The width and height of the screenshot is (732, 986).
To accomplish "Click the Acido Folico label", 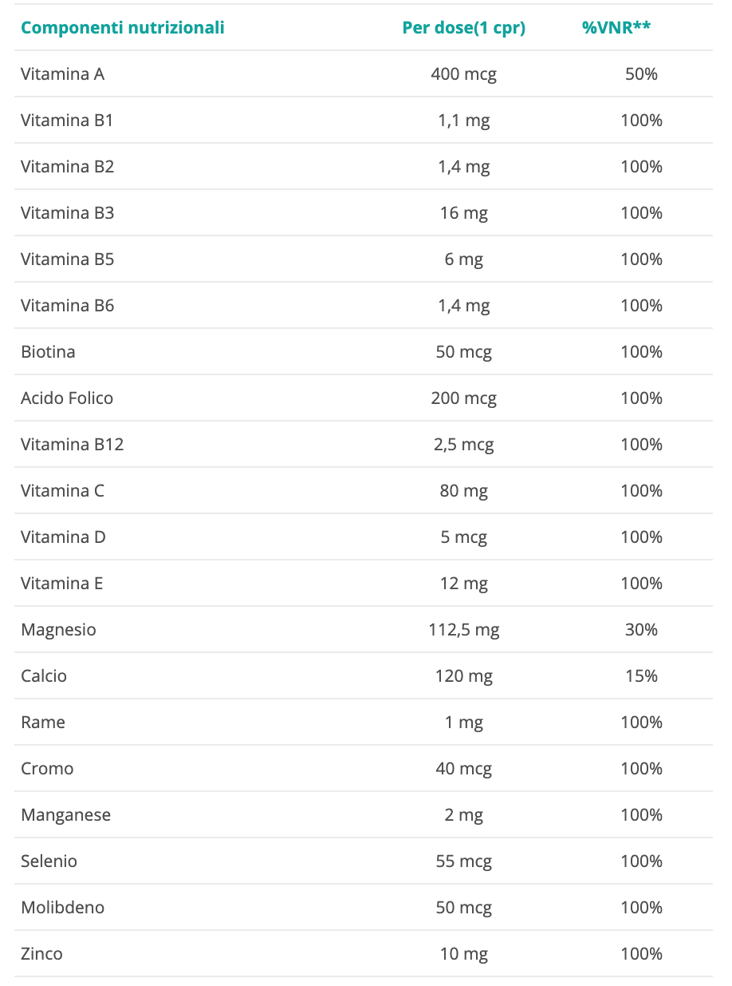I will (x=67, y=398).
